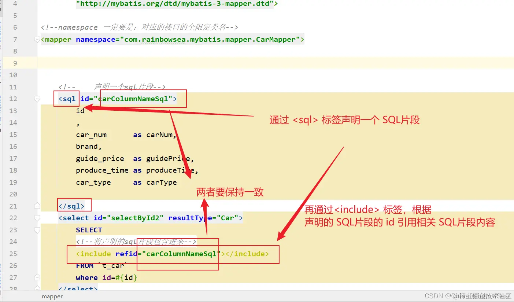Click the mybatis-3-mapper.dtd URL string
The image size is (514, 302).
[175, 4]
